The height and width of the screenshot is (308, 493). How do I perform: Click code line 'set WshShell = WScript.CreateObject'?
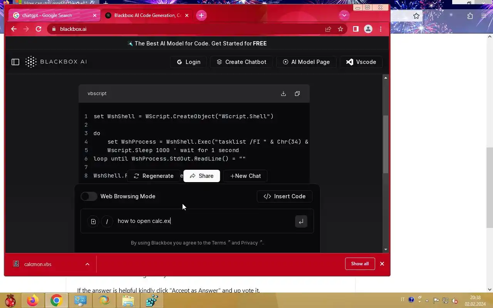pyautogui.click(x=183, y=116)
